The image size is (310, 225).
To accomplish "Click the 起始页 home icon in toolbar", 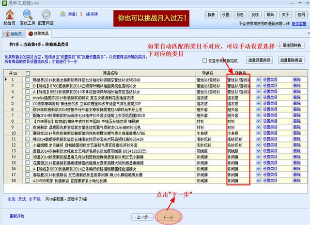I will (9, 16).
